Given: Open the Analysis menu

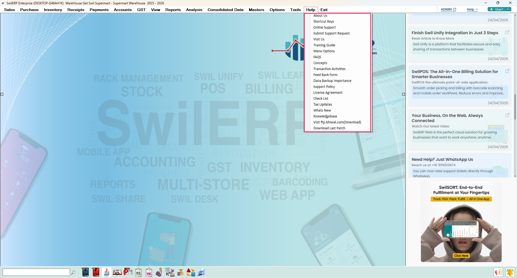Looking at the screenshot, I should point(194,10).
